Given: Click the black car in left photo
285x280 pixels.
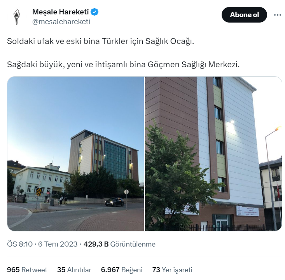Looking at the screenshot, I should [114, 202].
